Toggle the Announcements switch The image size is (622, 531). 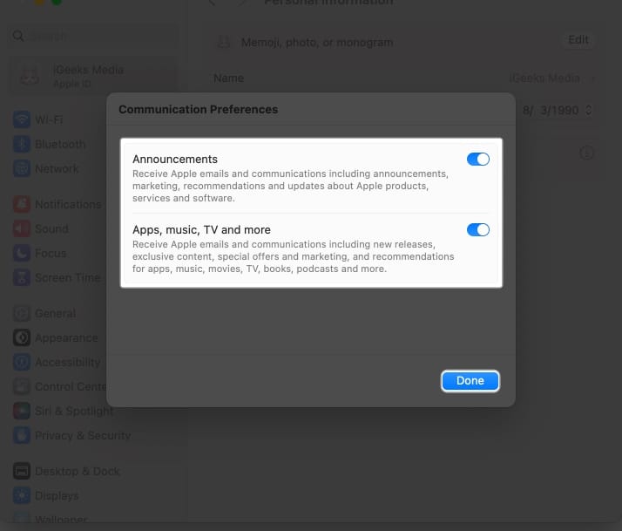pyautogui.click(x=478, y=160)
